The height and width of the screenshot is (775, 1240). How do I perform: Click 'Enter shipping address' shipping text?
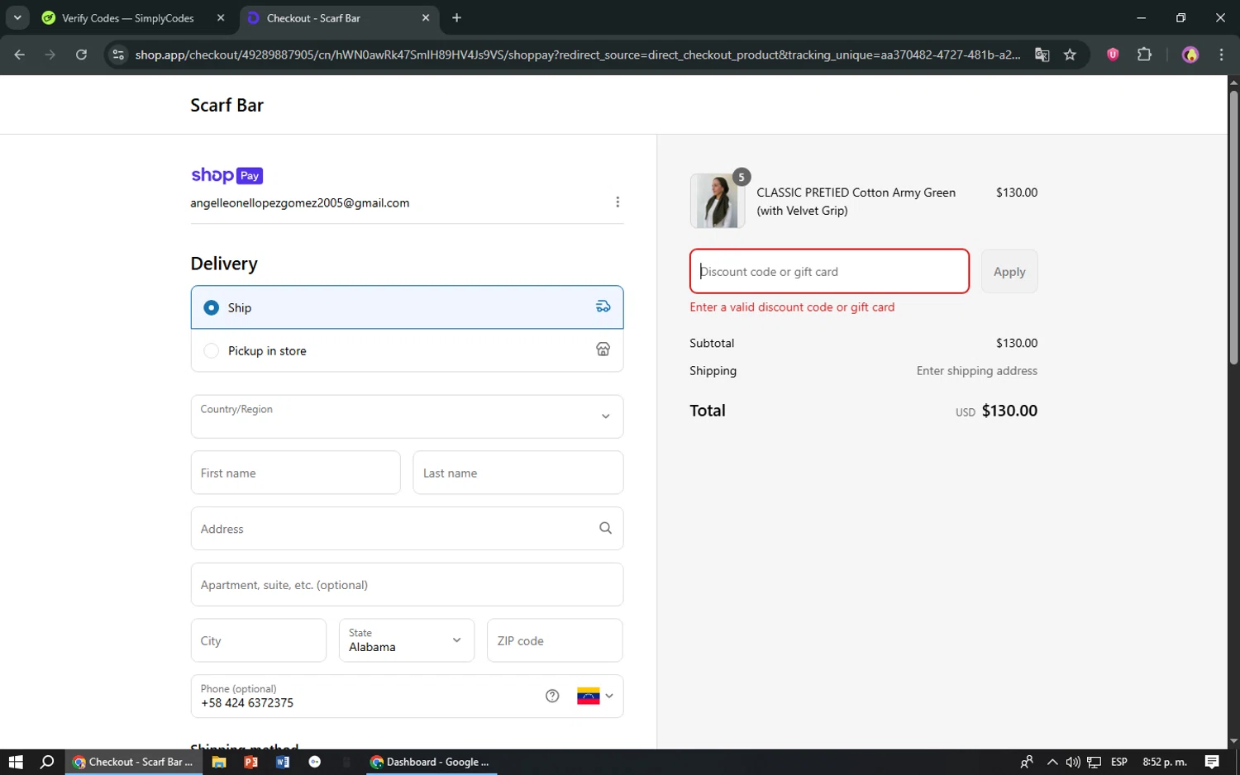click(977, 371)
